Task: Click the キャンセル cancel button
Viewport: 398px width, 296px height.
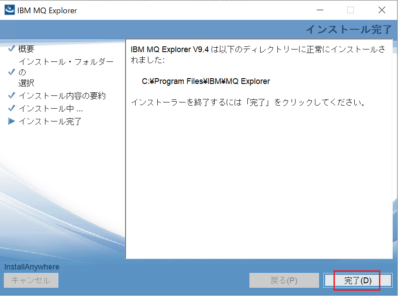Action: [x=31, y=280]
